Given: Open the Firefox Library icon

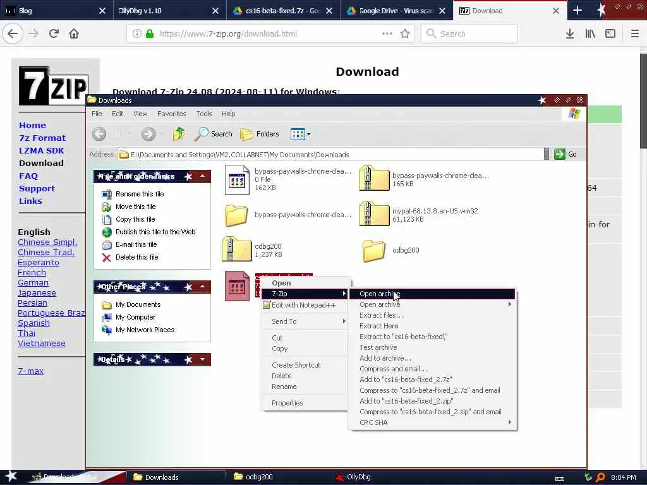Looking at the screenshot, I should click(x=590, y=33).
